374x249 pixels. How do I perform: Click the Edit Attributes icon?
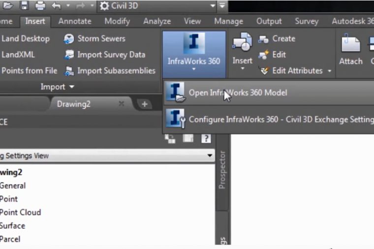click(264, 71)
